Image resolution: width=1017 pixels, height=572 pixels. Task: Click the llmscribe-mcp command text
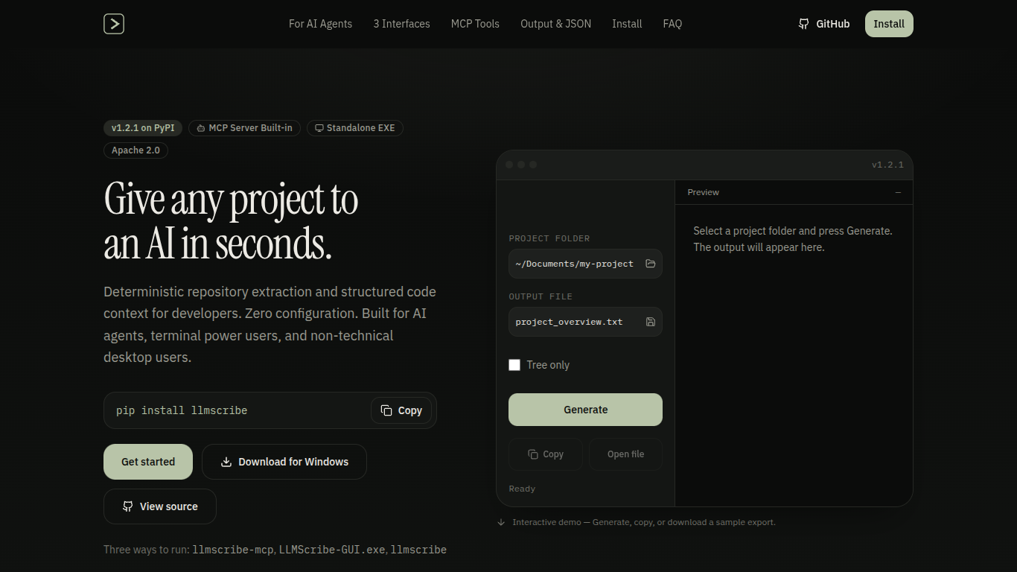point(233,550)
